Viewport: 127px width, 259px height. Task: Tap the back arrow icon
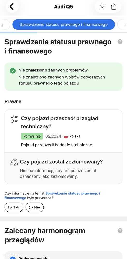[x=12, y=6]
